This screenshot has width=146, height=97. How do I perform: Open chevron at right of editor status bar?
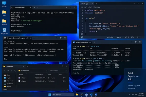point(142,37)
